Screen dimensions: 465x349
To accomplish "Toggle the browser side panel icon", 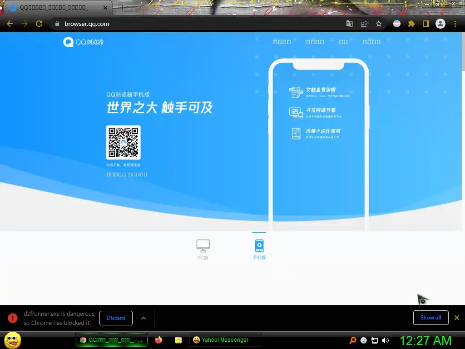I will [x=426, y=24].
